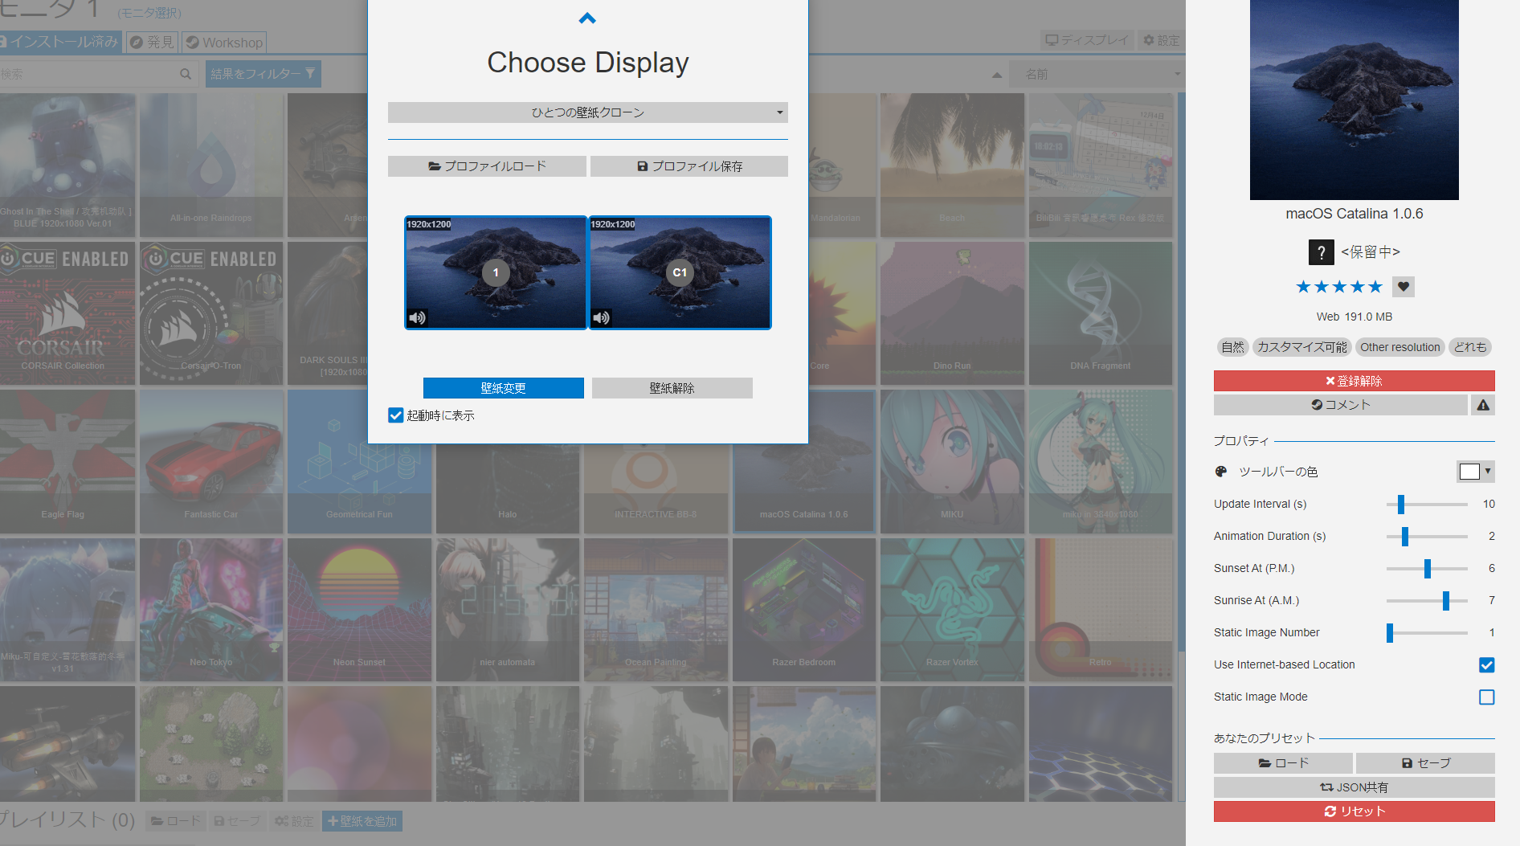Click the question mark age rating icon
Viewport: 1520px width, 846px height.
(x=1321, y=252)
